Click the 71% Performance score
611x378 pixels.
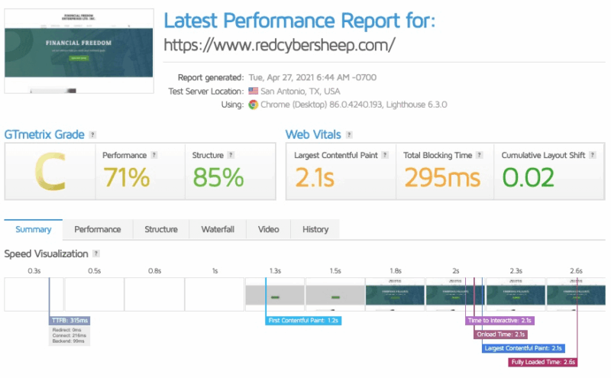coord(126,177)
